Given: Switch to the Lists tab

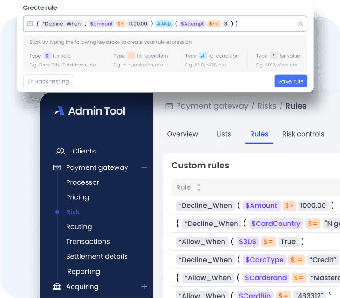Looking at the screenshot, I should (224, 134).
